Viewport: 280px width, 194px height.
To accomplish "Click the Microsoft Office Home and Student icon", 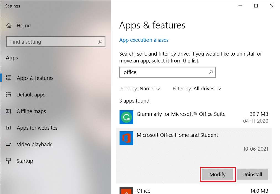I will pos(126,138).
